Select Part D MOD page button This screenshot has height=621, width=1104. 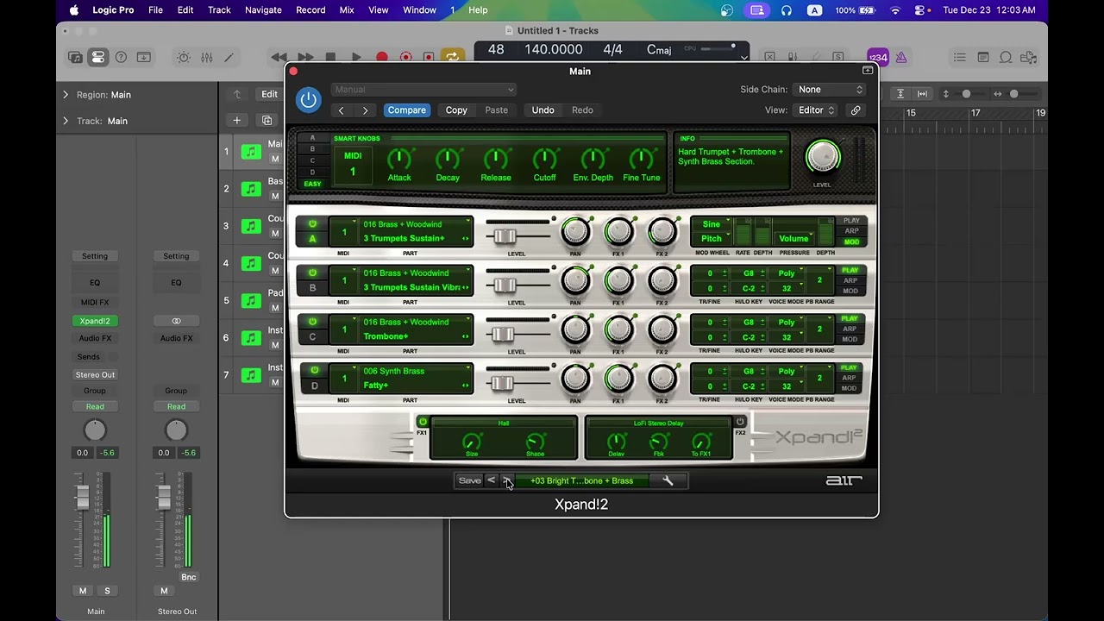[x=850, y=388]
